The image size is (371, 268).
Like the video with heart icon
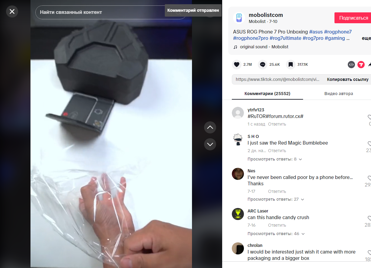[x=237, y=65]
